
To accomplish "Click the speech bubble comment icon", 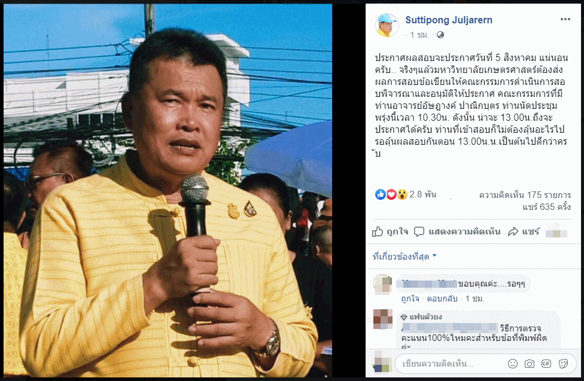I will (x=419, y=231).
